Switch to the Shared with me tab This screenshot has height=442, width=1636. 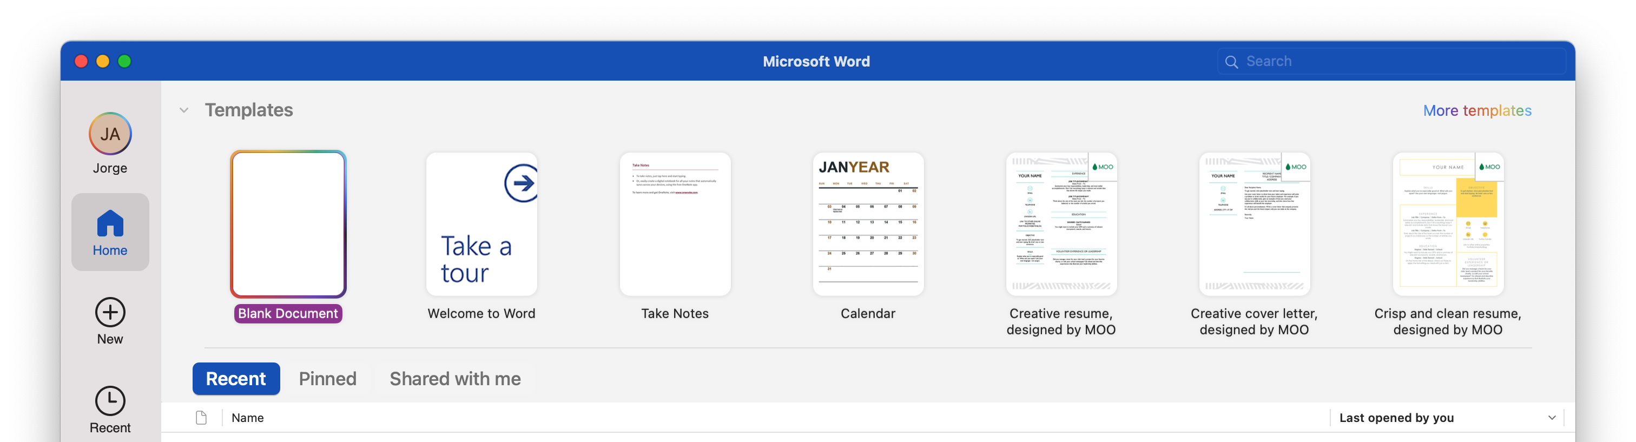pos(455,379)
